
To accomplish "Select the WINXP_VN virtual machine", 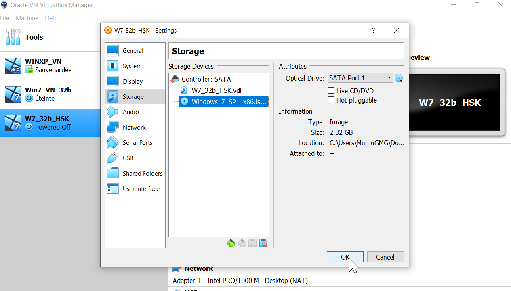I will [x=50, y=66].
